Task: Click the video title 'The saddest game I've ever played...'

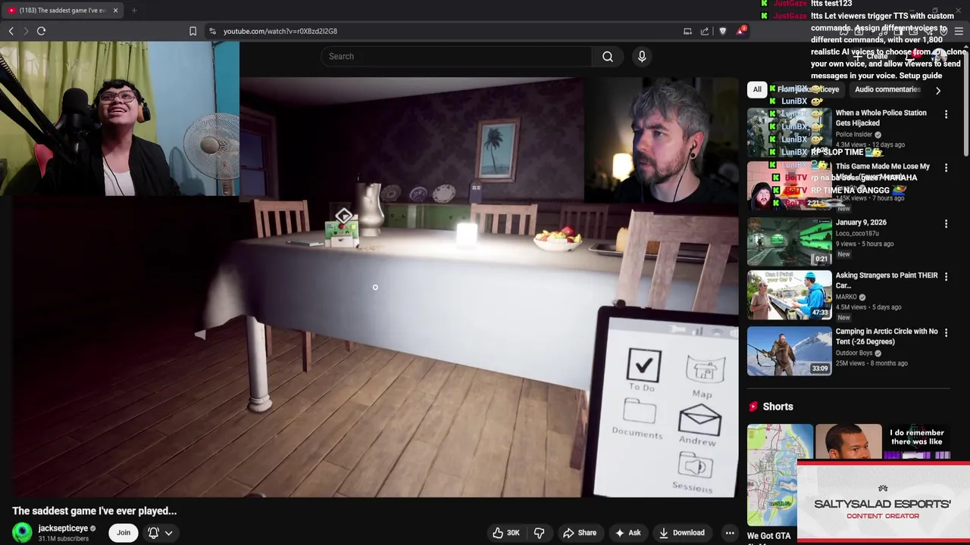Action: pyautogui.click(x=95, y=511)
